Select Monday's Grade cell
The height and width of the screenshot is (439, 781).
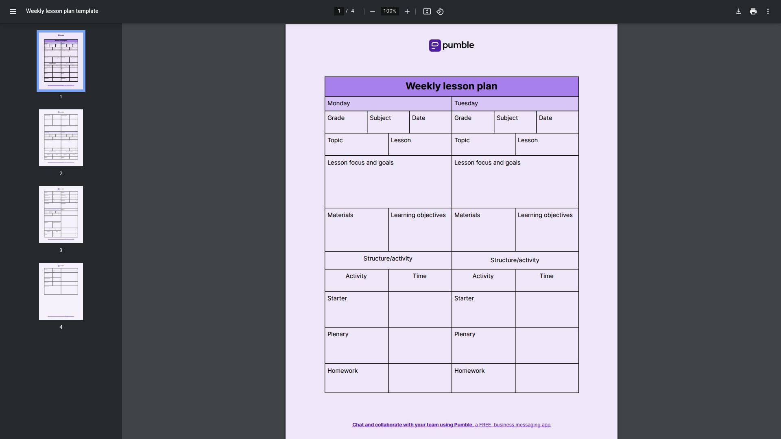(x=346, y=122)
